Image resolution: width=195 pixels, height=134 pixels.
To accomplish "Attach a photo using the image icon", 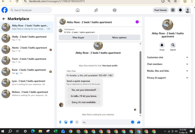I will 66,122.
